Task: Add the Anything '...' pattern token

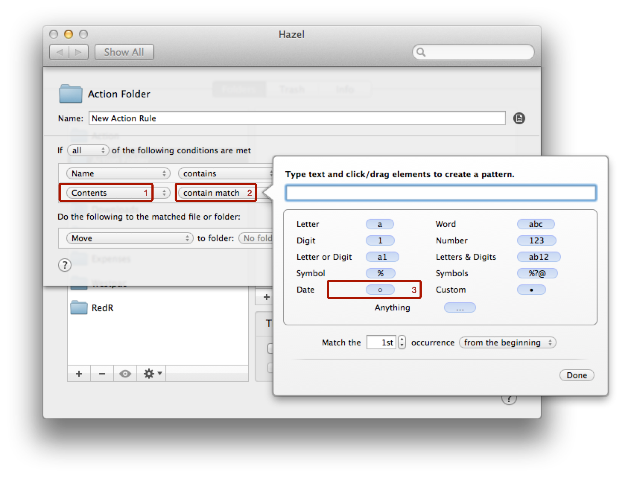Action: (x=460, y=308)
